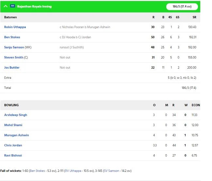Click Ben Stokes in fall of wickets
The image size is (212, 181).
(37, 171)
